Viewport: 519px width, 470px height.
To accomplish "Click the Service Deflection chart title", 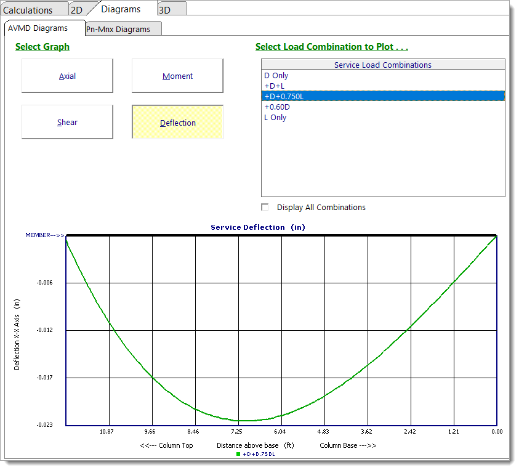I will click(x=257, y=227).
